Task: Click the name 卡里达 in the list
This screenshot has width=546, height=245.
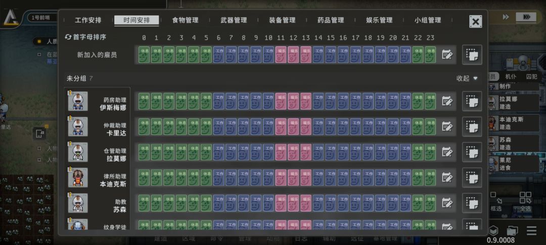Action: tap(116, 133)
